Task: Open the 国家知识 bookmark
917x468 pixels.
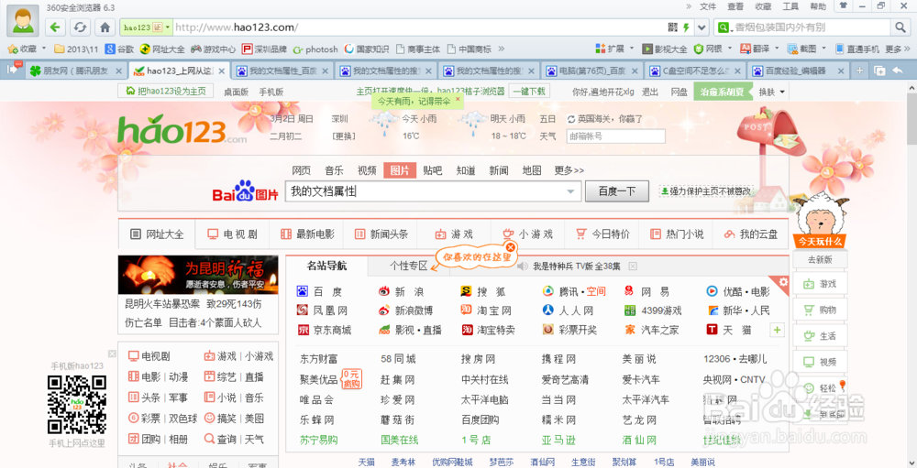Action: [x=367, y=49]
